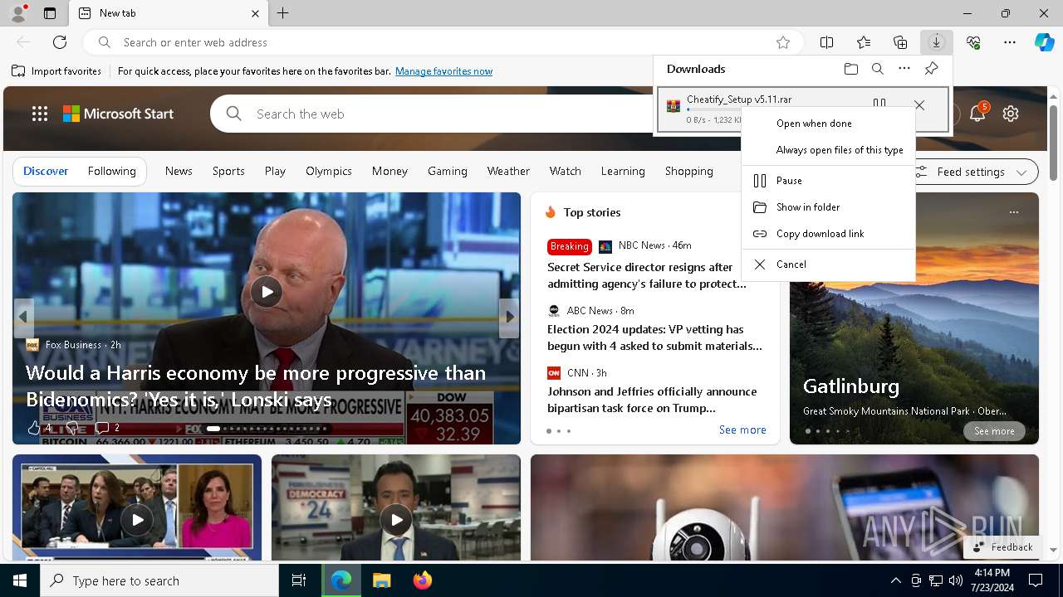Open more options in Downloads panel
1063x597 pixels.
(x=904, y=69)
